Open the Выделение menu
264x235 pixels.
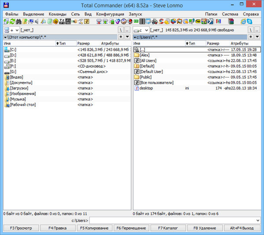[x=33, y=14]
